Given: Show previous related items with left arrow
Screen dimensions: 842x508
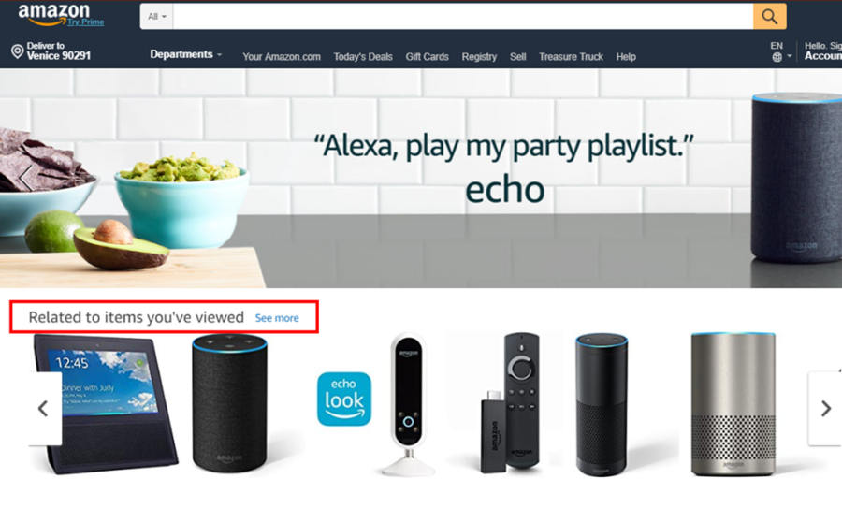Looking at the screenshot, I should (x=44, y=409).
